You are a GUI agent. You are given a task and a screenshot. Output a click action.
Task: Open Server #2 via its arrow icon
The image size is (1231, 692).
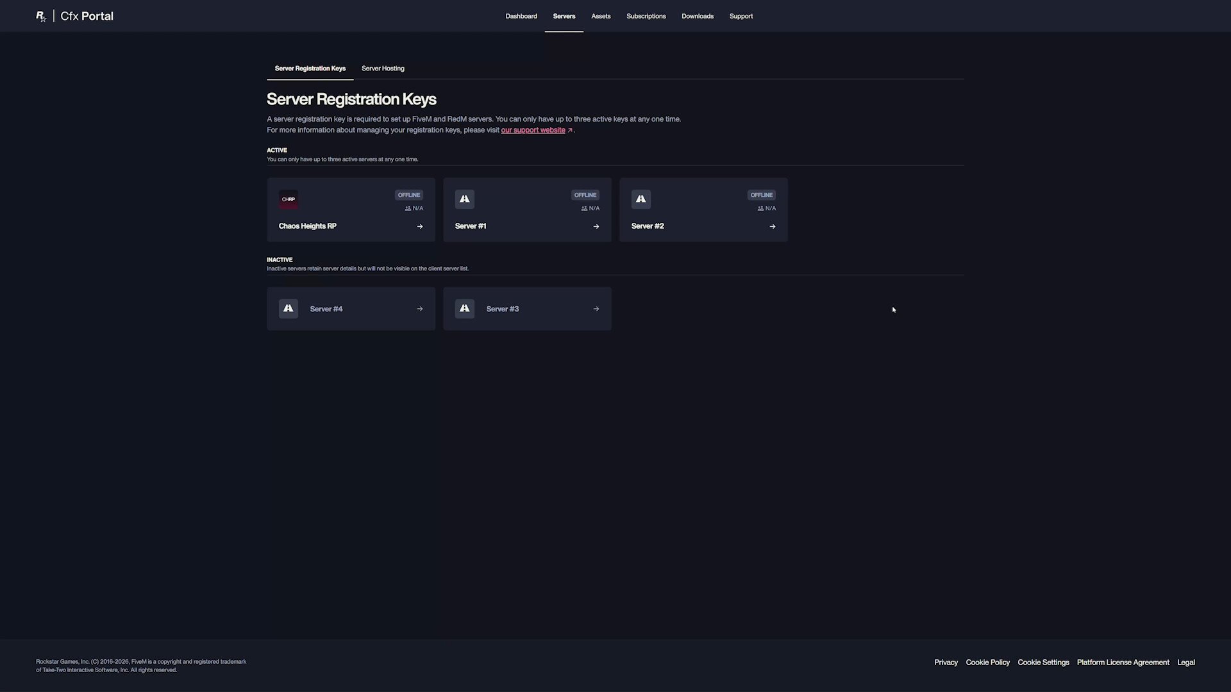tap(773, 226)
